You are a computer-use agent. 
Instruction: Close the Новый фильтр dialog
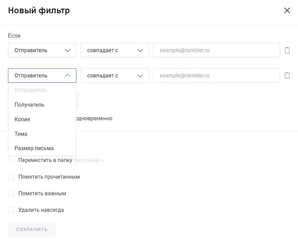coord(287,11)
